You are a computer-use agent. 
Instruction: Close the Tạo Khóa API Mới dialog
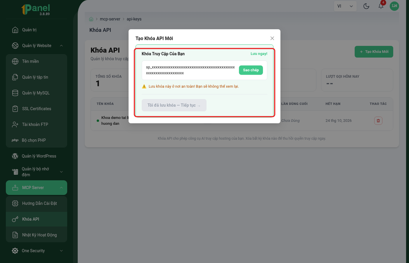click(x=272, y=38)
